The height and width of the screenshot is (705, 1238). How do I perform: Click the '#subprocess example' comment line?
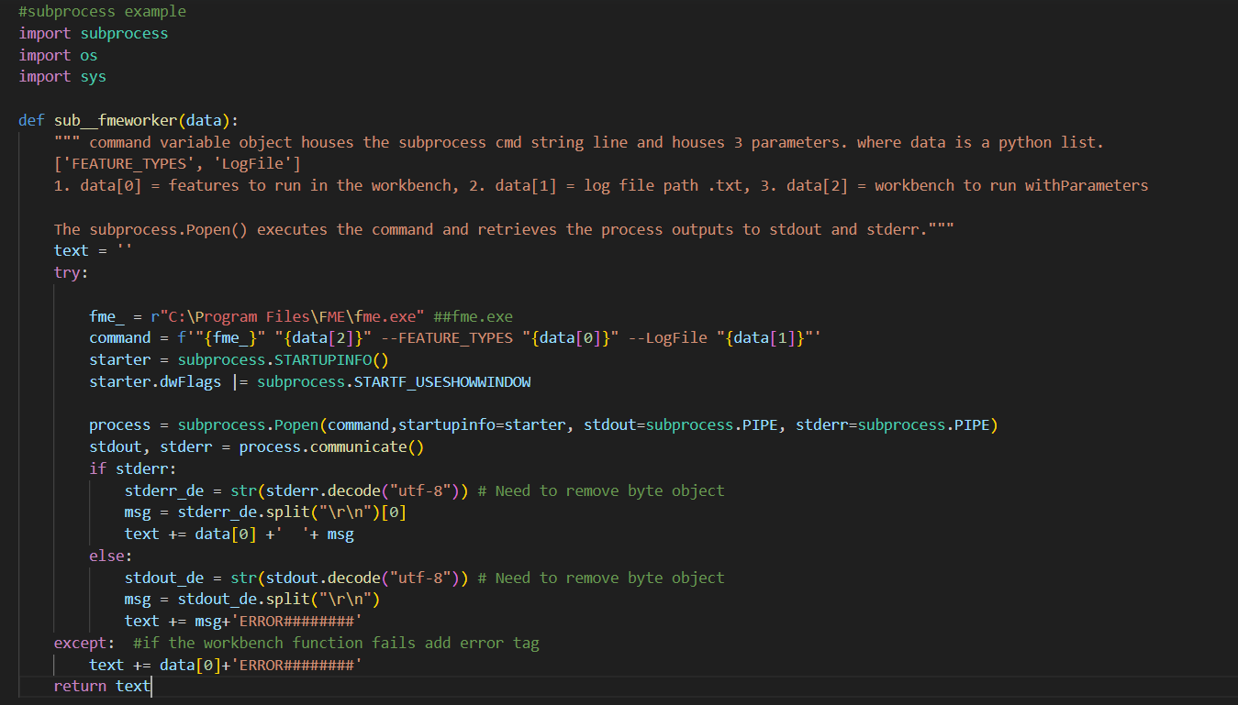pyautogui.click(x=102, y=12)
